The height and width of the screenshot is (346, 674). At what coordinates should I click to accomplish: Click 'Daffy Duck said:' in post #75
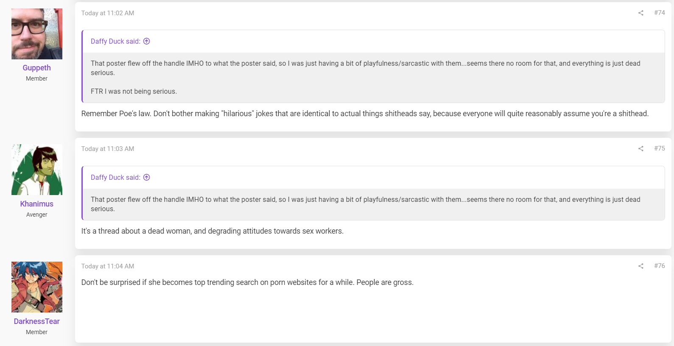point(115,177)
